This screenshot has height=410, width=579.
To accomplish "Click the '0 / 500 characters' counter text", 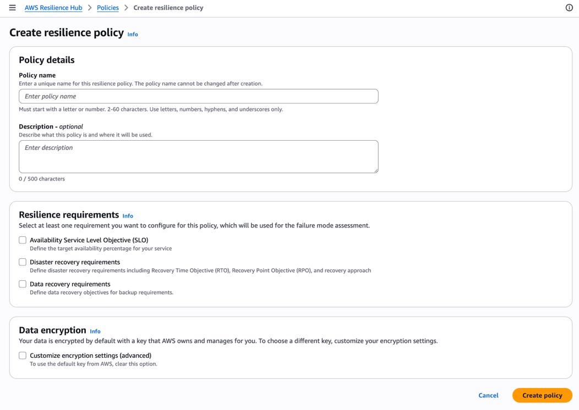I will tap(42, 179).
